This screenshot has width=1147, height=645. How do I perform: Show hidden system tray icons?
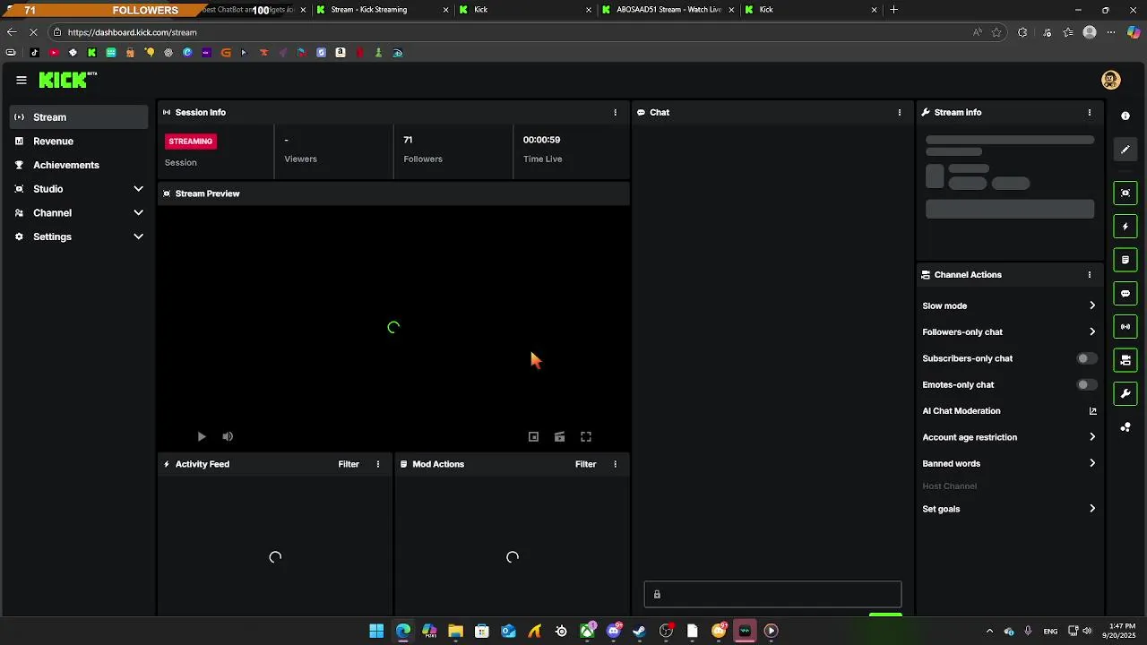pos(989,631)
